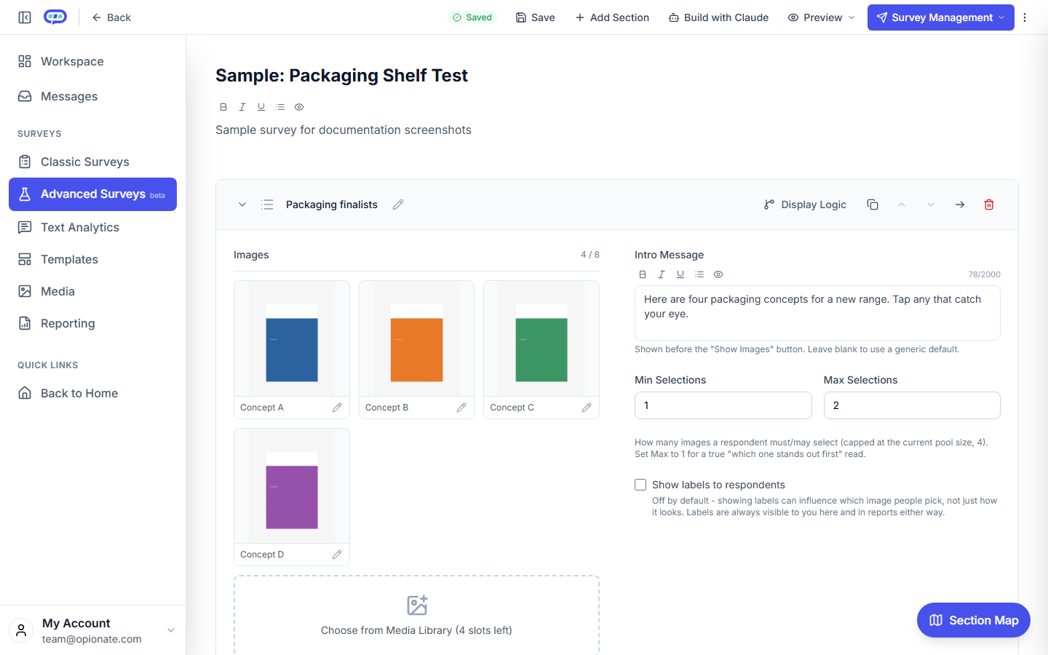
Task: Apply bold to survey description
Action: pyautogui.click(x=223, y=107)
